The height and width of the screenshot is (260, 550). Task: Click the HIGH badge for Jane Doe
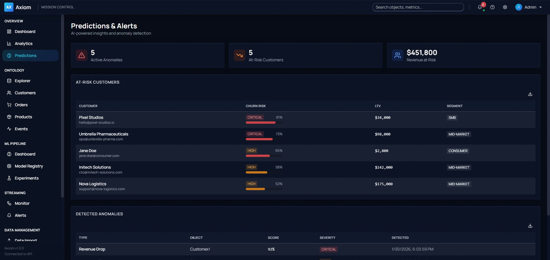(252, 151)
